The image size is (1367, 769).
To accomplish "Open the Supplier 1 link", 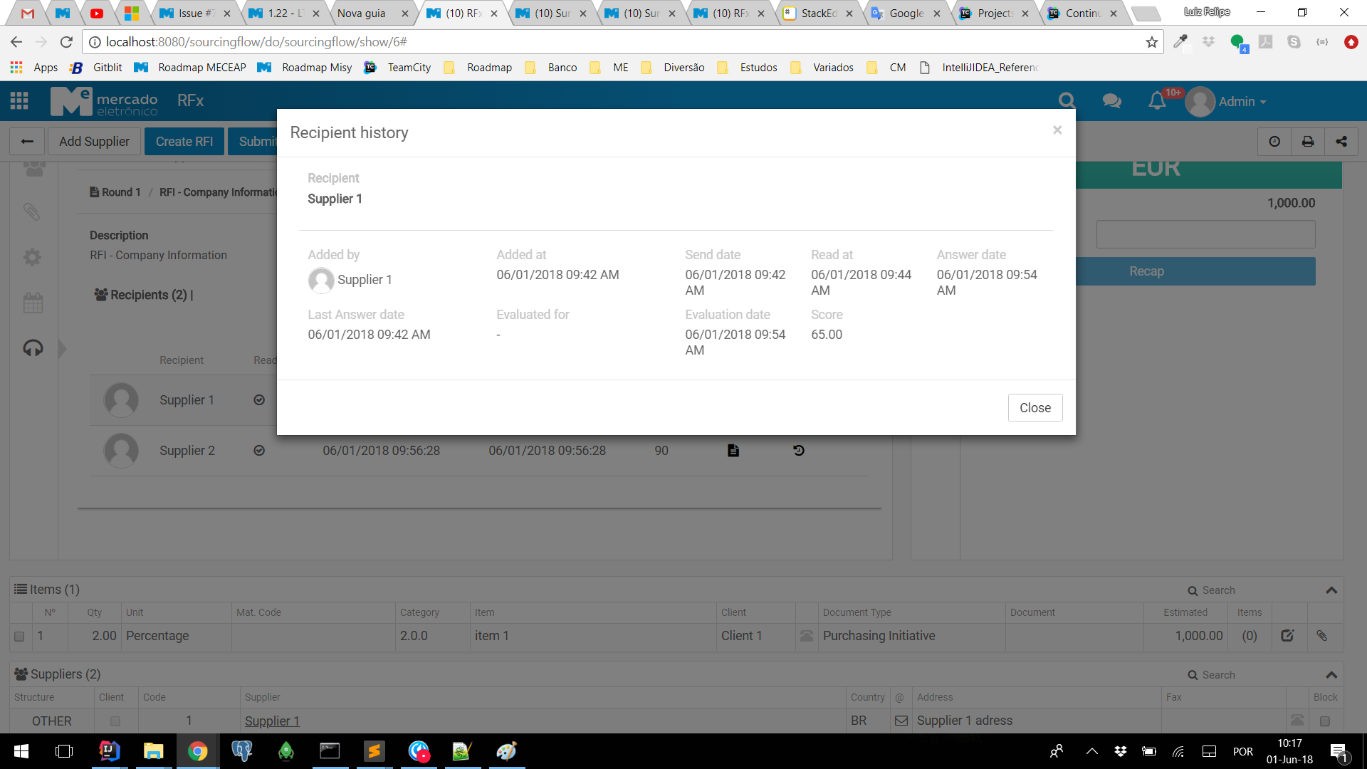I will (x=272, y=721).
